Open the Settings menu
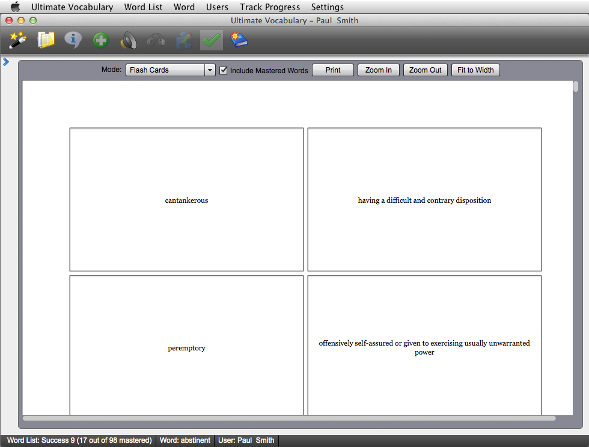 [x=327, y=7]
